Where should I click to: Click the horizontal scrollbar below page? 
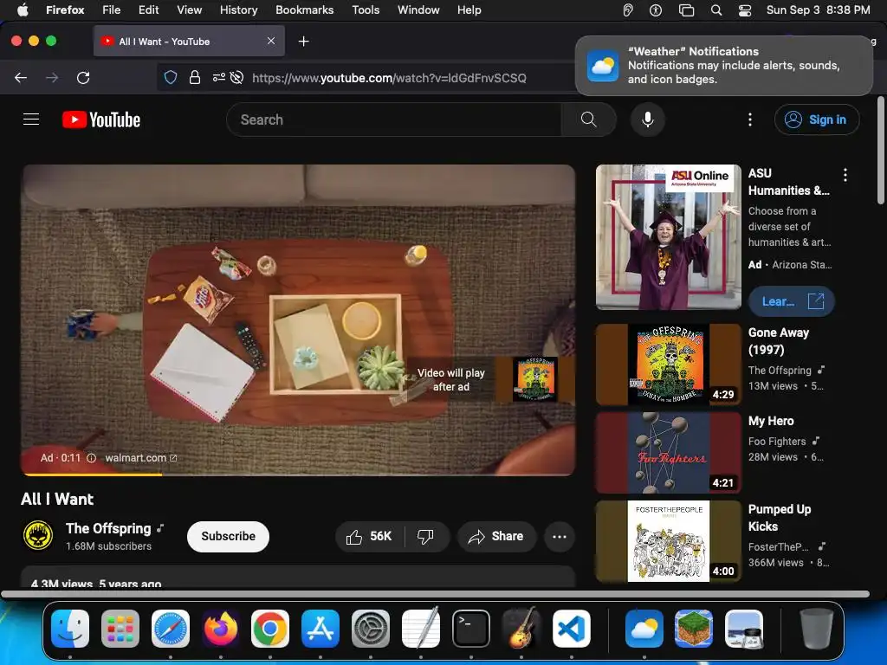point(435,594)
